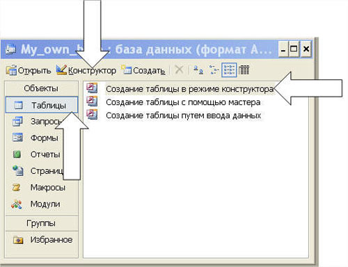Select Формы in the objects panel

(x=42, y=138)
